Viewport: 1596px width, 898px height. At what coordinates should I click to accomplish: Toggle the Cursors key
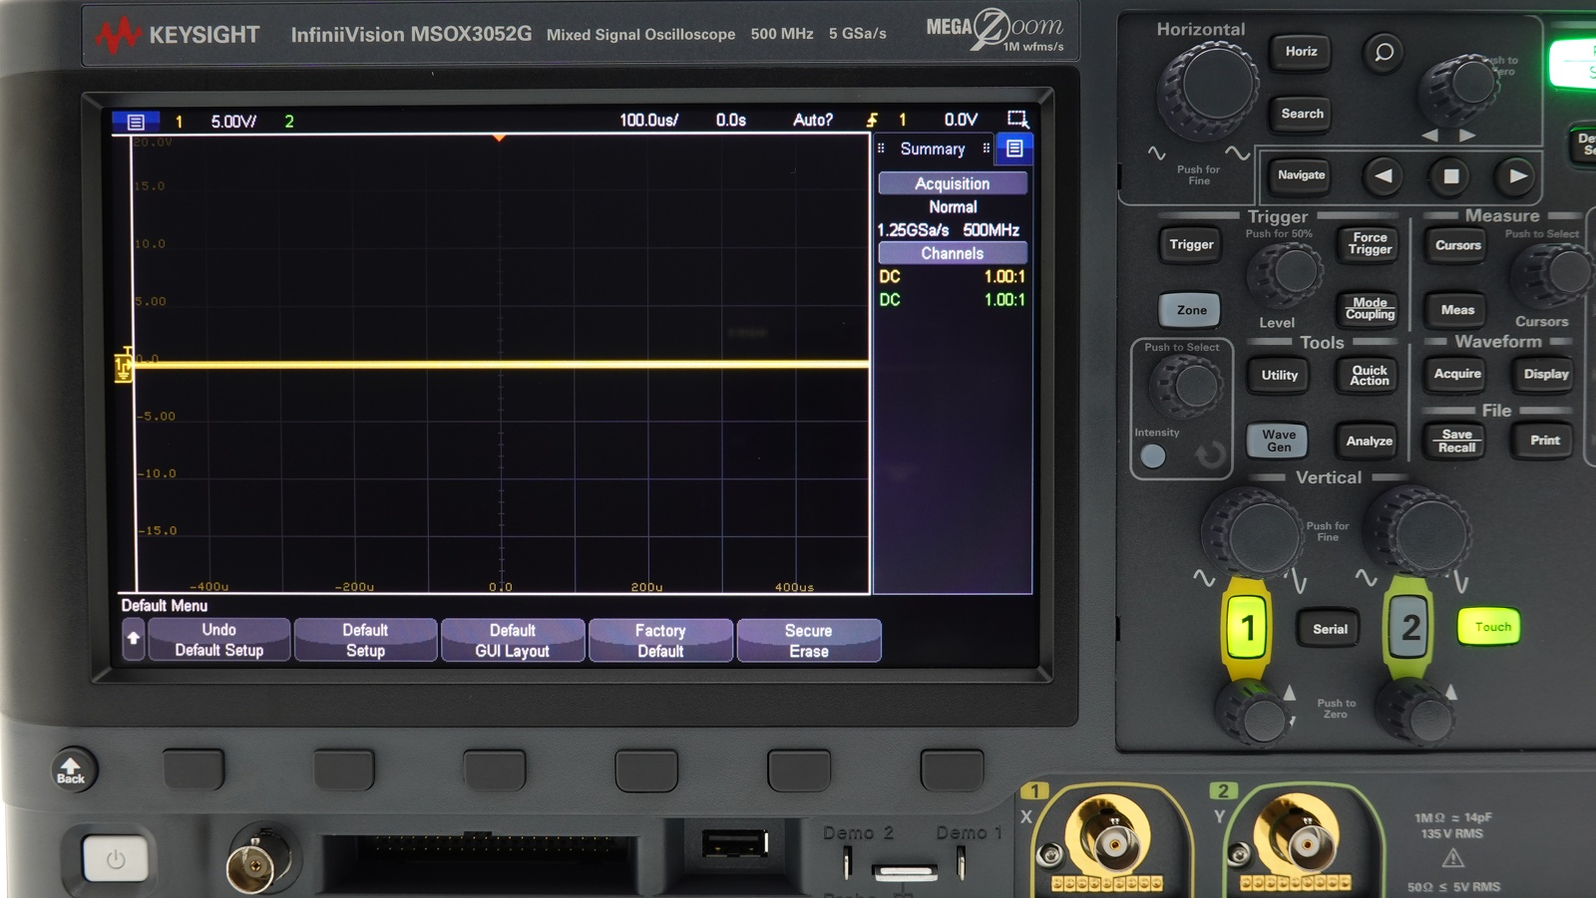tap(1457, 245)
